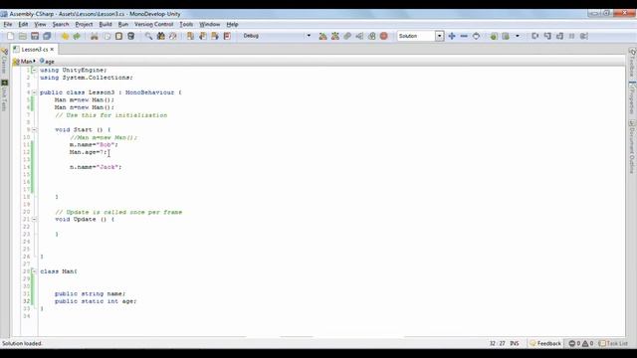Click the red bookmark icon before Debug
The height and width of the screenshot is (358, 637).
[x=227, y=36]
